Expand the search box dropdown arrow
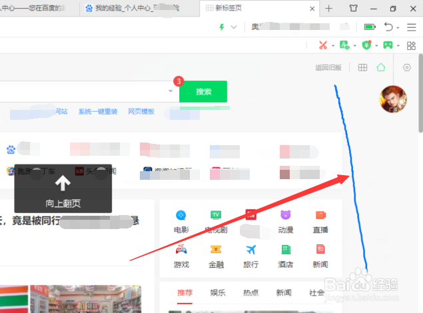 pos(171,91)
